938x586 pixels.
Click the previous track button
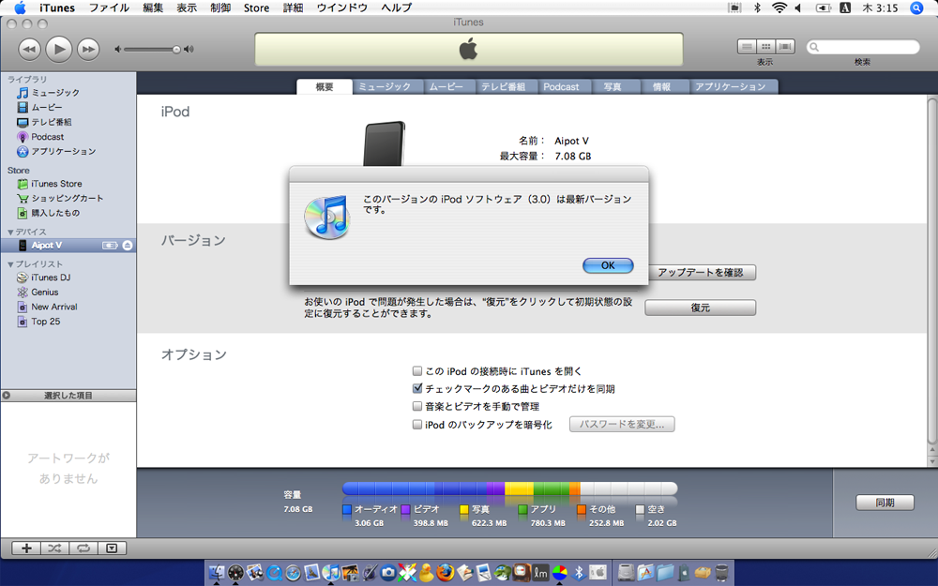29,49
